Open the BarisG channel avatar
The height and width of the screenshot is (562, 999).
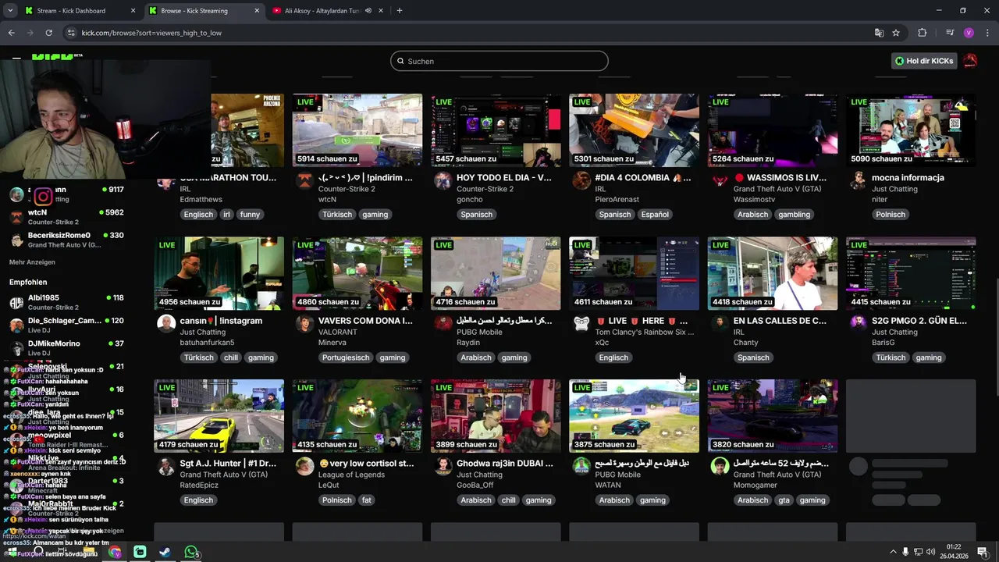(858, 324)
